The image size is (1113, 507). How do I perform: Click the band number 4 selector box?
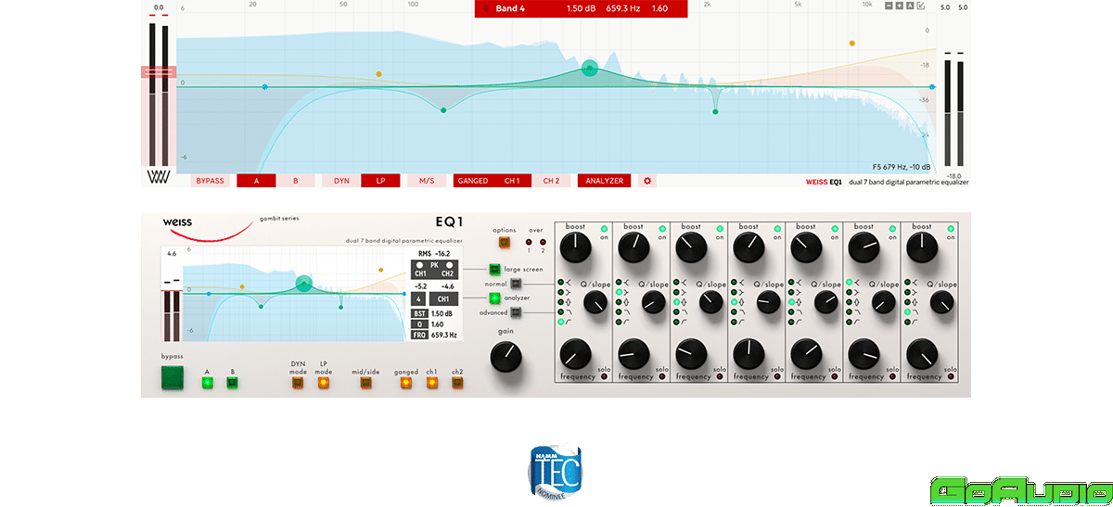[419, 299]
